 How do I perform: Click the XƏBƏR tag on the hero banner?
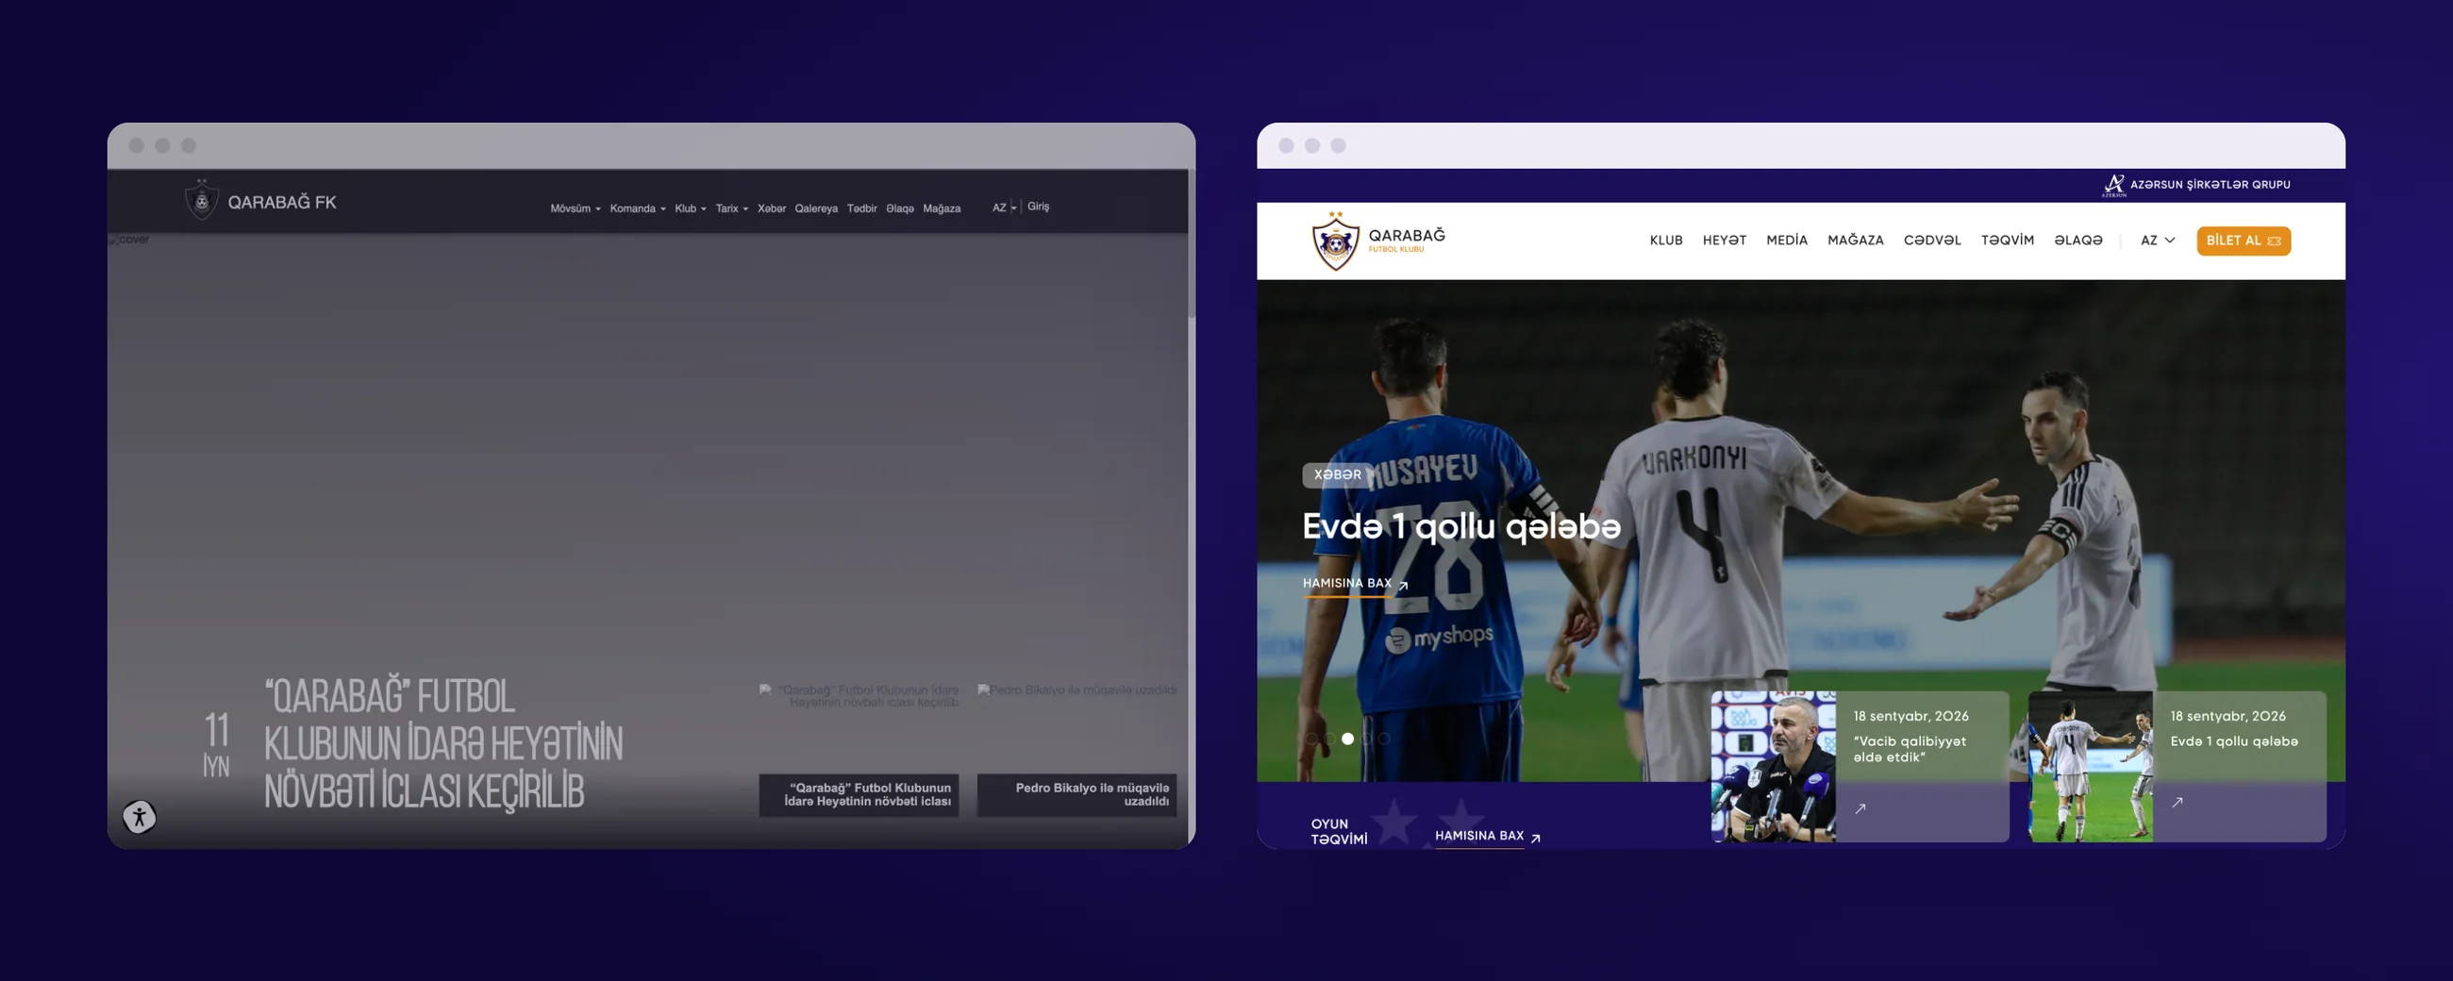tap(1337, 474)
